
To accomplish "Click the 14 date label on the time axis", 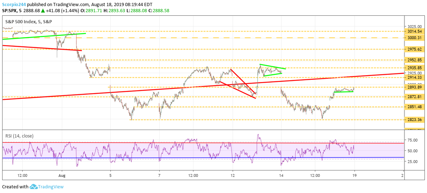I will coord(281,175).
